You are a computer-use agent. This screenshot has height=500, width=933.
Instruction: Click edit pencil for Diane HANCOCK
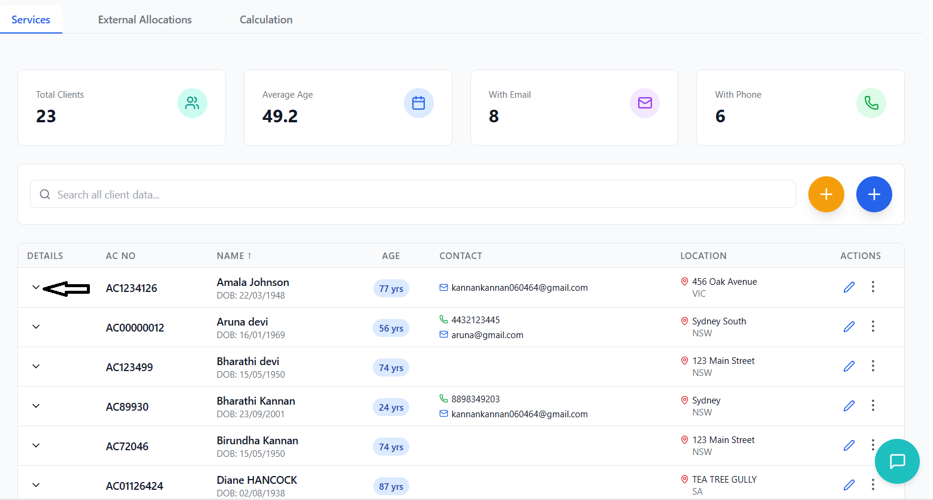click(849, 485)
